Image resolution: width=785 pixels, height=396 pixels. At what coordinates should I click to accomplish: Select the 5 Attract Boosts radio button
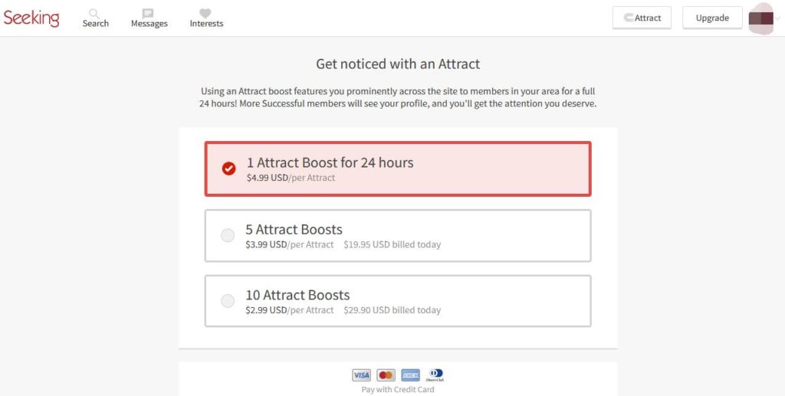tap(228, 235)
